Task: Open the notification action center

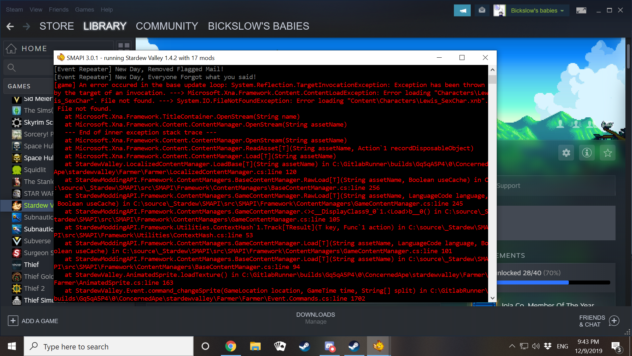Action: tap(616, 346)
